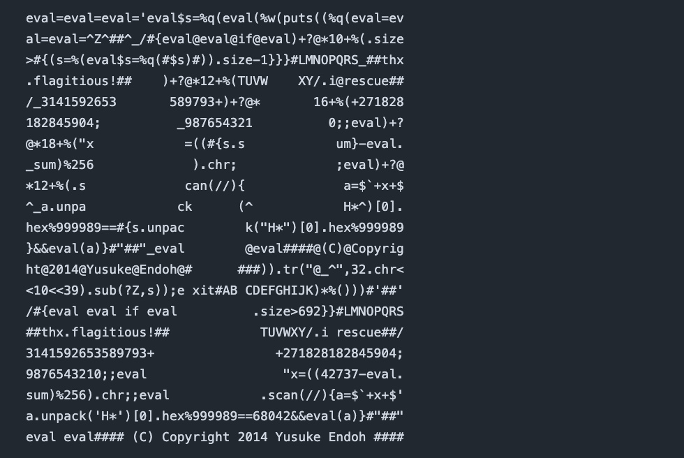Click the ".size>692}}#LMNOPQRS" text

[x=328, y=311]
